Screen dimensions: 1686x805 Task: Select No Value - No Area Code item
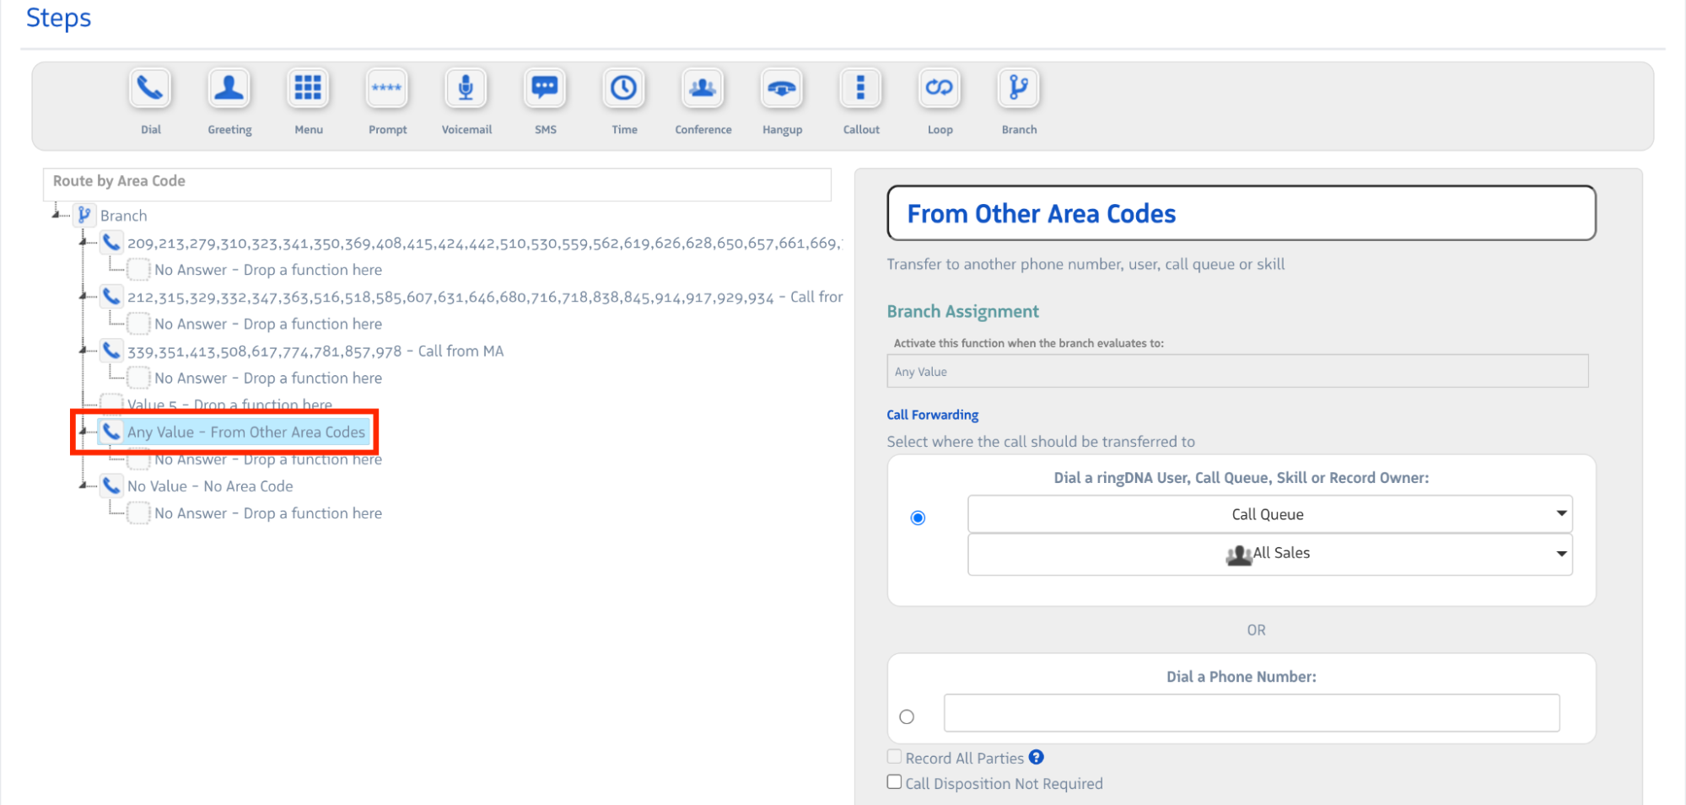[x=210, y=486]
